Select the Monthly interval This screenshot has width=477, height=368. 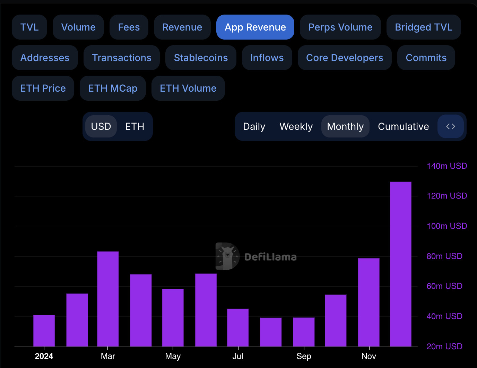(x=345, y=126)
